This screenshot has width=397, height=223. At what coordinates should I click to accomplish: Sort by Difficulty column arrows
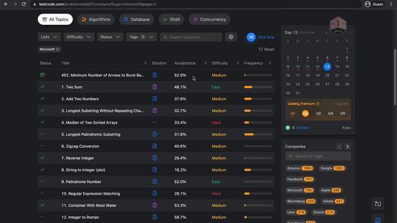[x=238, y=63]
